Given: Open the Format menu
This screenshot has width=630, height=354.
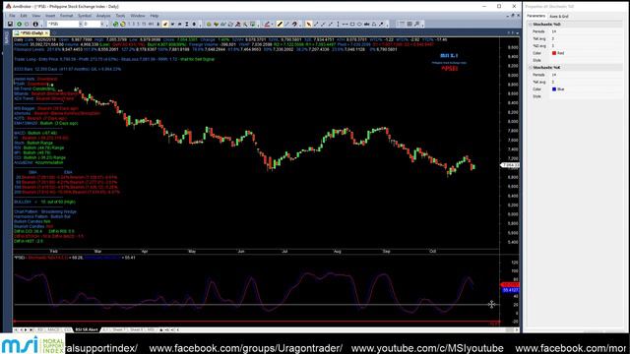Looking at the screenshot, I should (66, 16).
